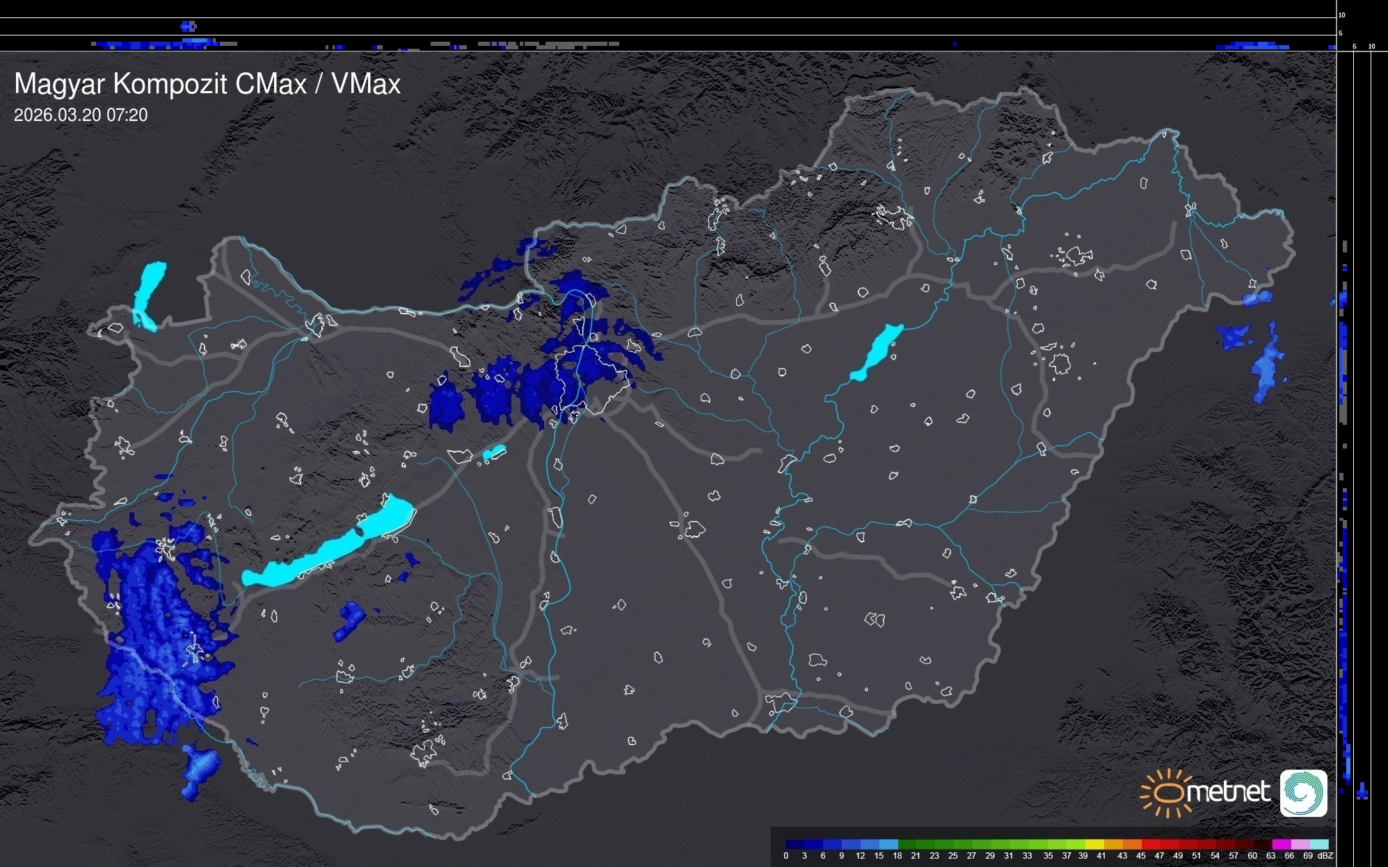Viewport: 1388px width, 867px height.
Task: Click the light blue 15 dBZ swatch
Action: click(x=888, y=844)
